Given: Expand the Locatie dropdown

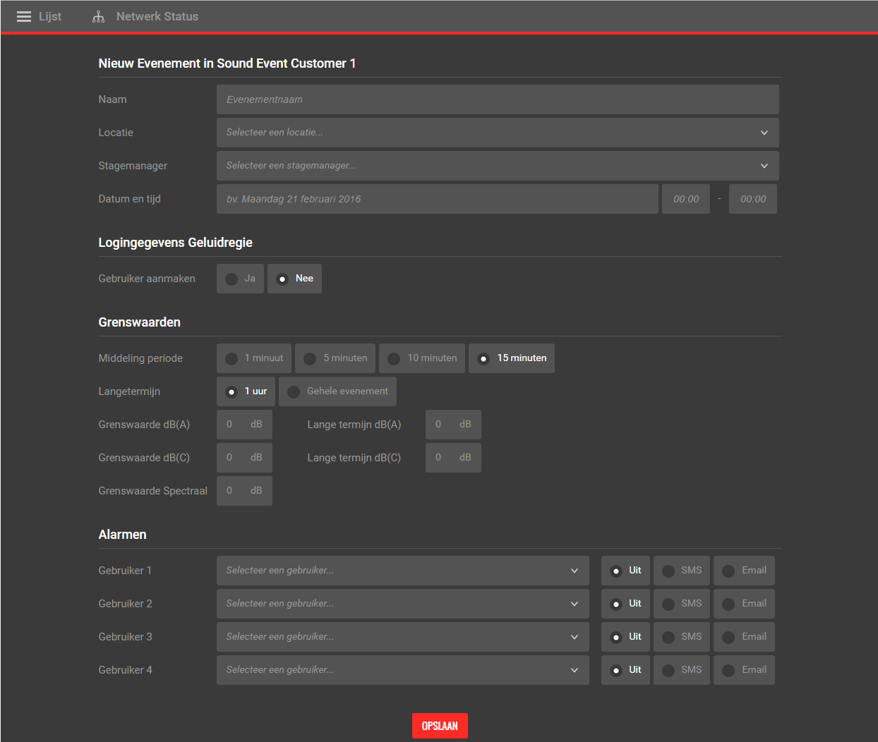Looking at the screenshot, I should 497,133.
